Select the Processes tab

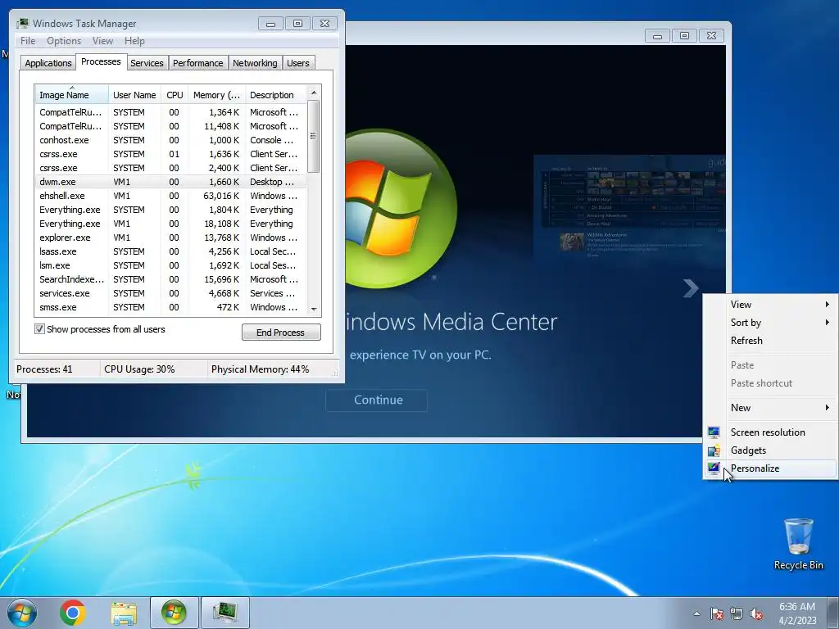pyautogui.click(x=101, y=61)
